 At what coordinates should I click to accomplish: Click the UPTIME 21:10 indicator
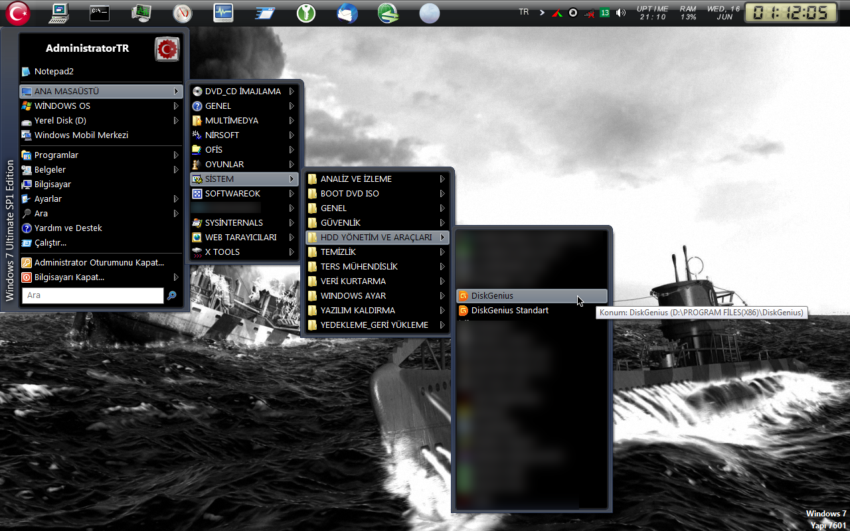653,13
